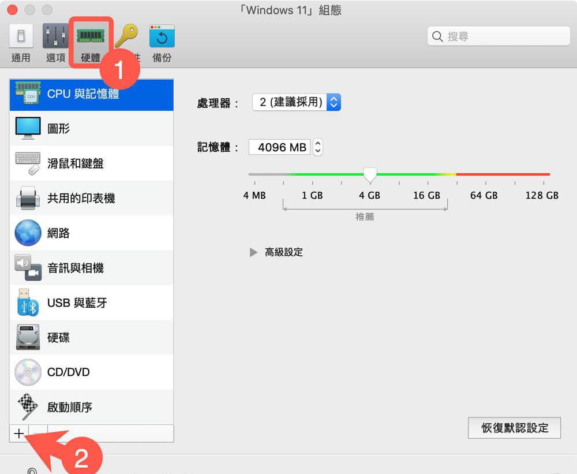Click the 64 GB slider label
577x474 pixels.
point(484,196)
